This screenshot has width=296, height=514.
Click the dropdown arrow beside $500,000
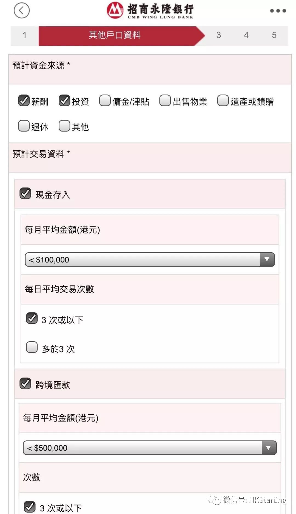pyautogui.click(x=267, y=448)
